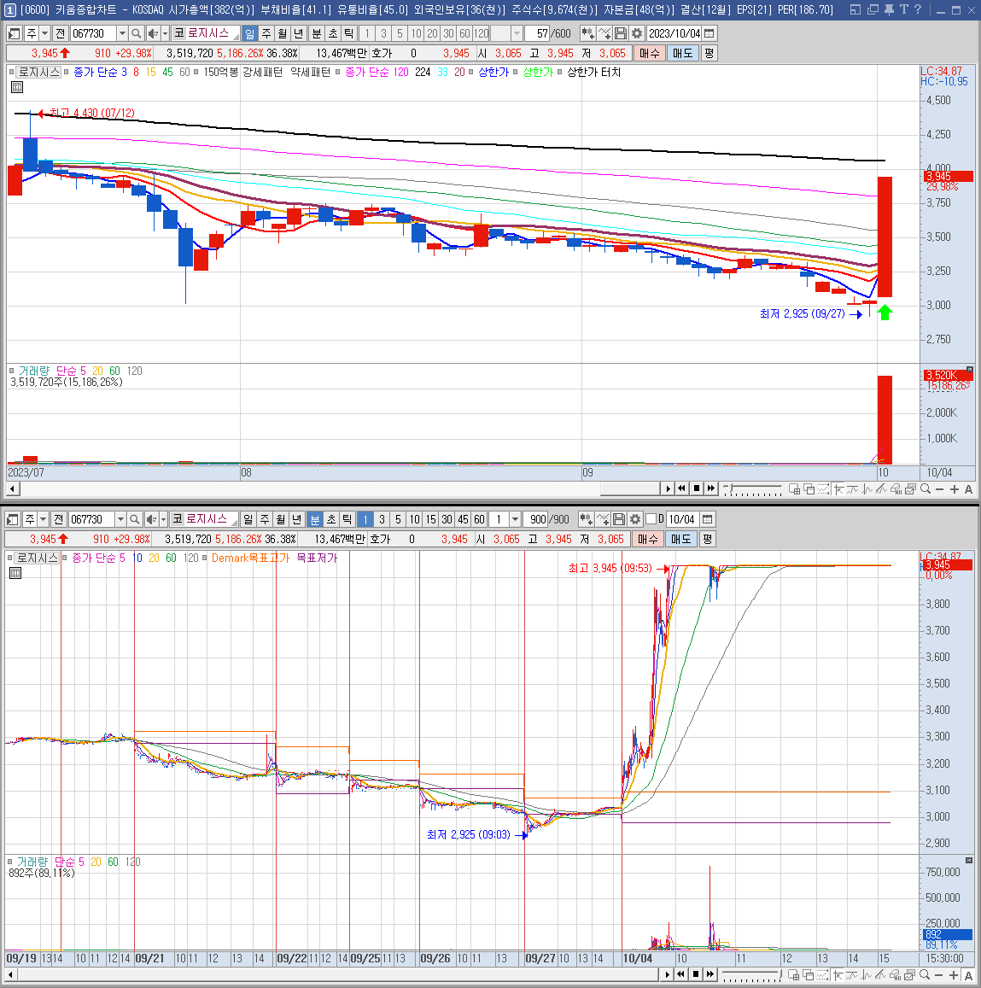This screenshot has height=988, width=981.
Task: Click the zoom magnifier in top chart bottom bar
Action: point(926,488)
